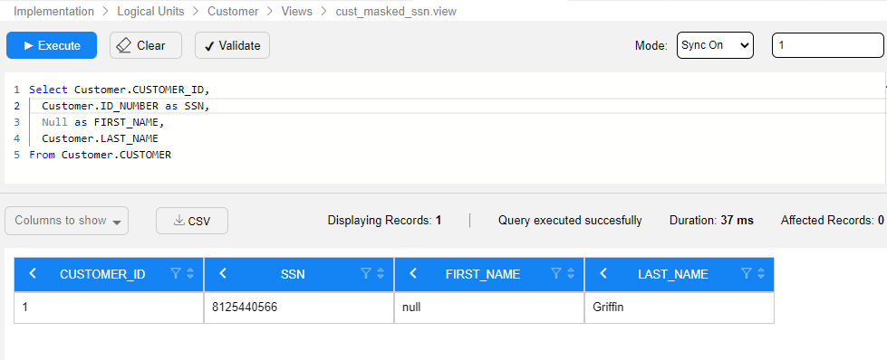Viewport: 887px width, 360px height.
Task: Clear the SQL editor with the Clear button
Action: point(145,45)
